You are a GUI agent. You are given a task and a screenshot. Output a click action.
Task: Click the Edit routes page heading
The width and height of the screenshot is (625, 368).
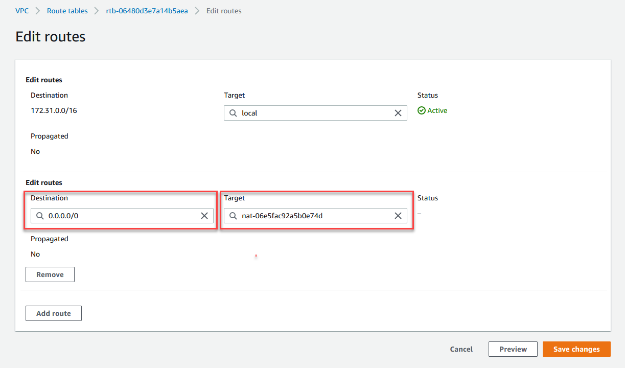pos(51,37)
